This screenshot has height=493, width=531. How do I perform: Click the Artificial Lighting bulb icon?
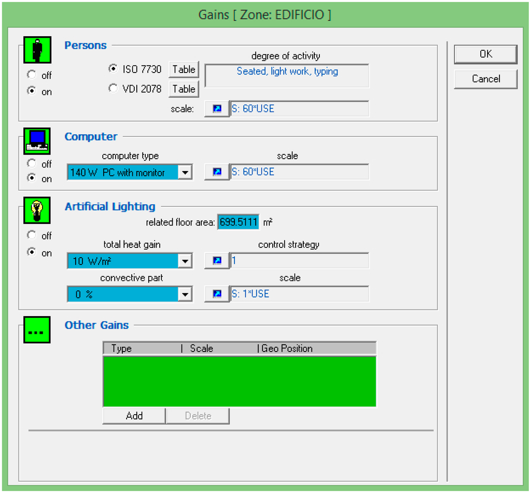pos(37,210)
